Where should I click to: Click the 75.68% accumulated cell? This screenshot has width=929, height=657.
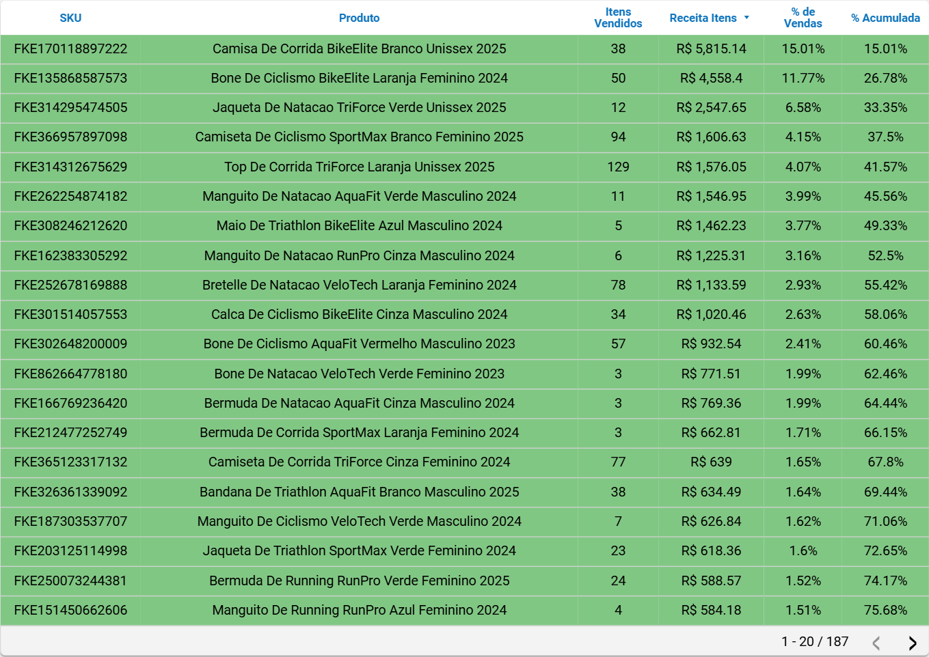click(x=885, y=611)
